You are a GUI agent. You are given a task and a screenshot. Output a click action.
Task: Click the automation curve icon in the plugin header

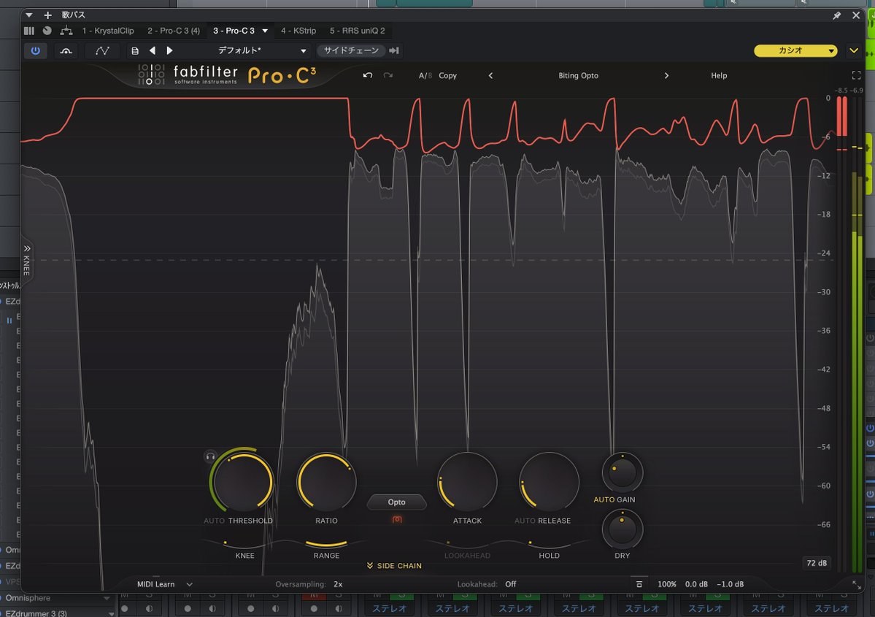click(x=102, y=51)
